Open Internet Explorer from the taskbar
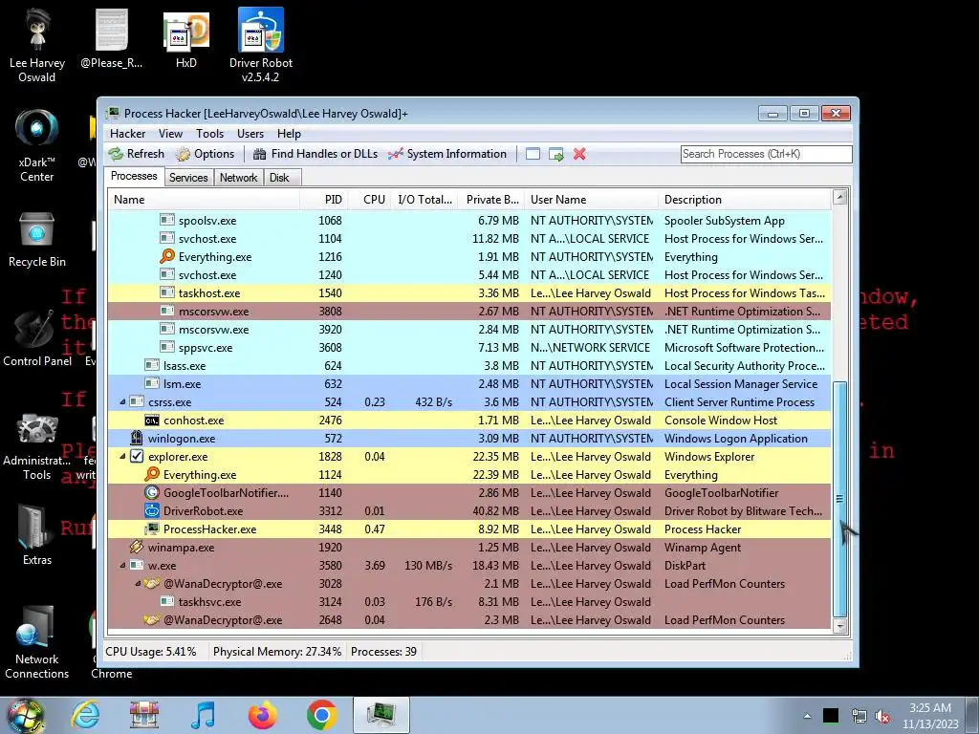Image resolution: width=979 pixels, height=734 pixels. tap(85, 715)
